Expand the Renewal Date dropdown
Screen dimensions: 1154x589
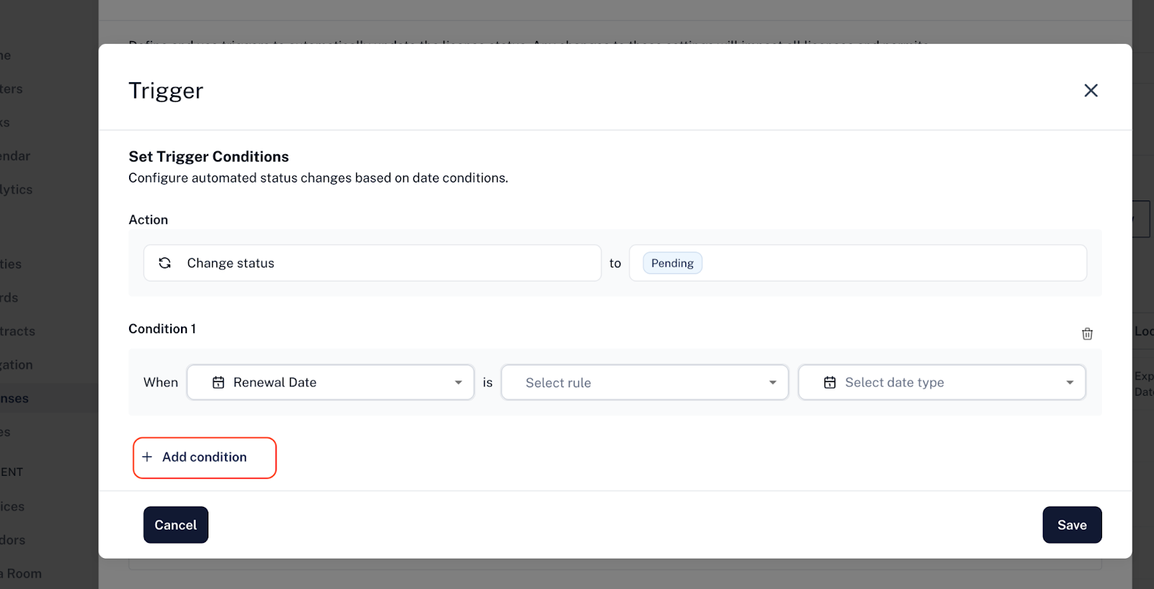point(330,382)
